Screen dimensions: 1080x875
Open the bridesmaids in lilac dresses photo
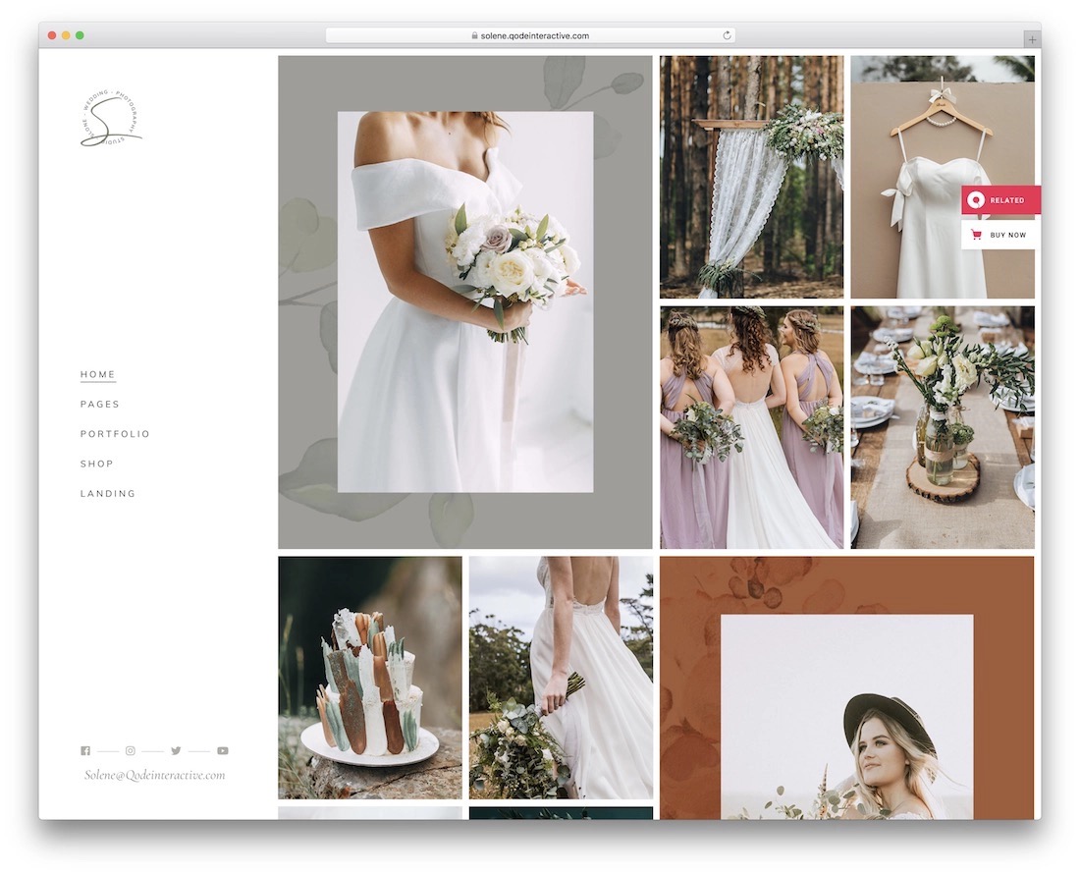(x=751, y=427)
